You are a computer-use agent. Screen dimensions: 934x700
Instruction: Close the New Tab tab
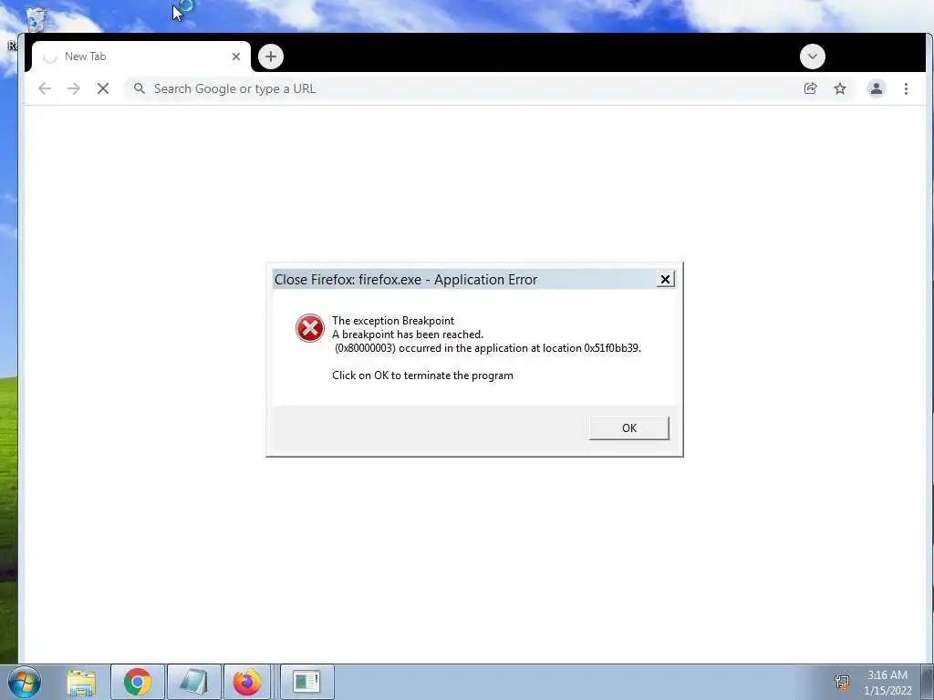click(236, 57)
